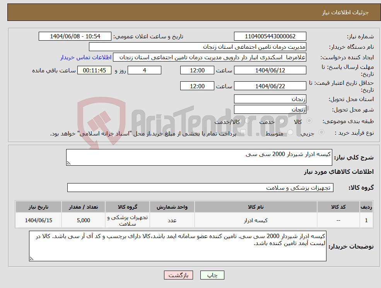Viewport: 381px width, 288px height.
Task: Click the کیسه ادرار table cell
Action: tap(256, 220)
